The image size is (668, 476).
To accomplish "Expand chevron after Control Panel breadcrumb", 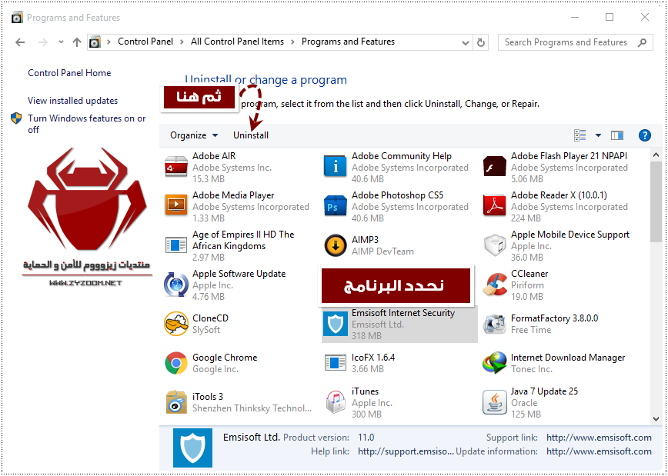I will 182,42.
